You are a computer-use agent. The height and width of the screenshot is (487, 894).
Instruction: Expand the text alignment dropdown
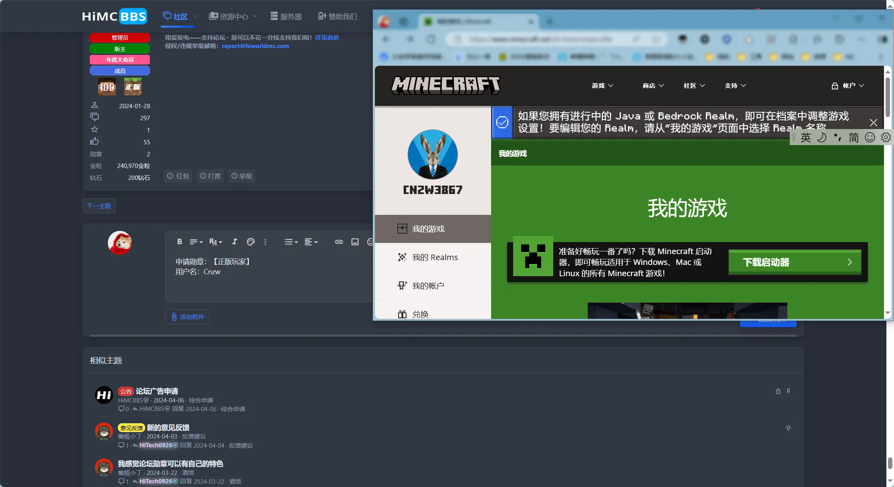tap(311, 242)
